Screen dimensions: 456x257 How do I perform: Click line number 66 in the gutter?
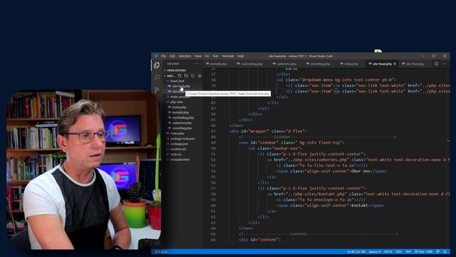tap(213, 240)
